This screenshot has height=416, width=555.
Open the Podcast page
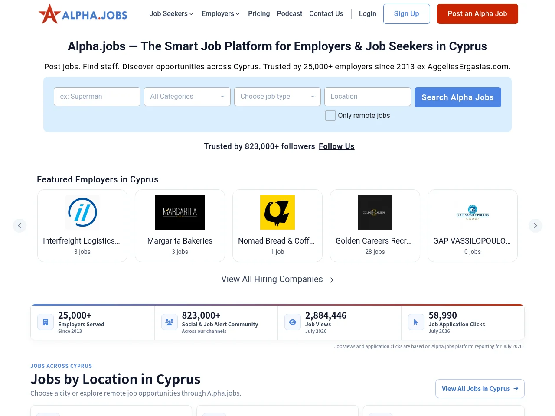point(290,14)
